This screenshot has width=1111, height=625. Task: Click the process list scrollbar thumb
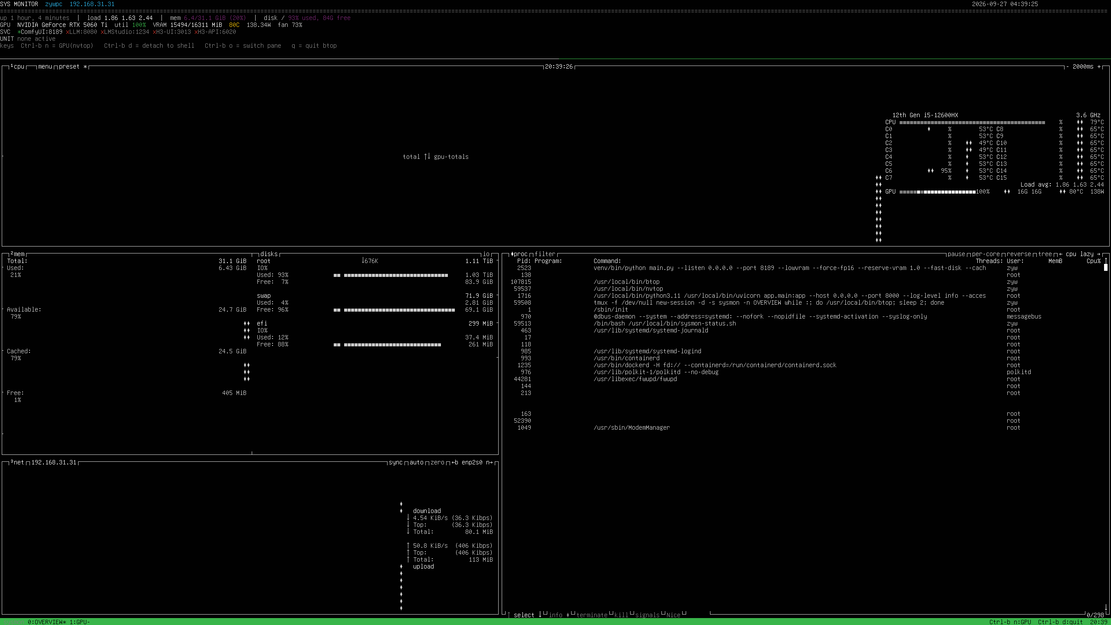(x=1106, y=268)
